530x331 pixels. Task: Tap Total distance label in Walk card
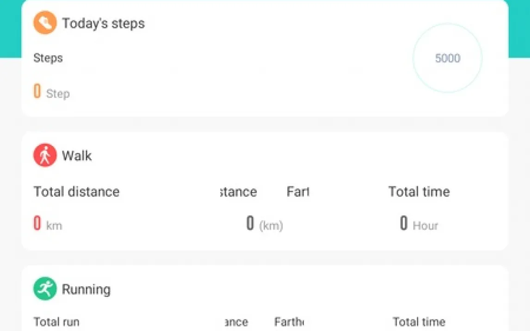click(76, 191)
